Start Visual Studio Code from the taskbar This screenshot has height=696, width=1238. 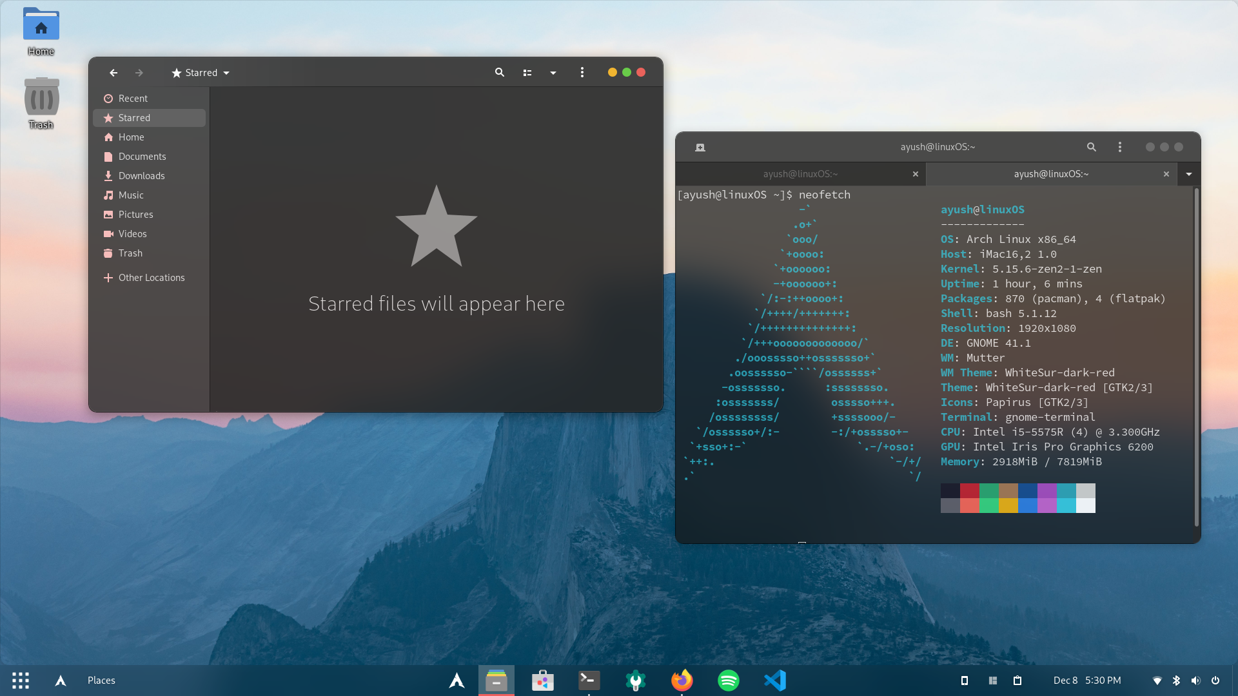point(775,680)
